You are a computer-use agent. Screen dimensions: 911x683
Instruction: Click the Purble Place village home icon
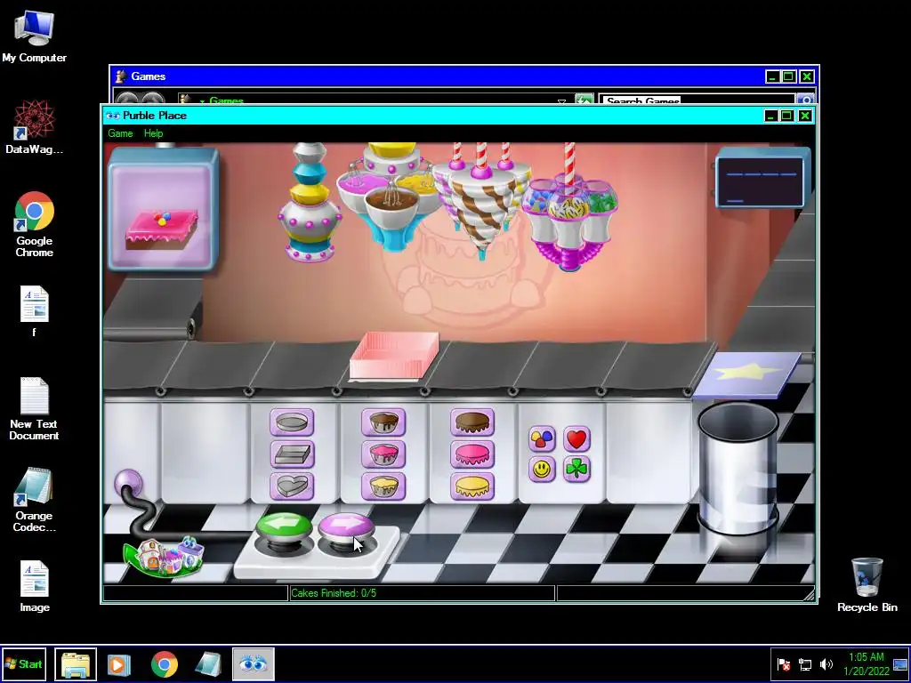[x=165, y=556]
